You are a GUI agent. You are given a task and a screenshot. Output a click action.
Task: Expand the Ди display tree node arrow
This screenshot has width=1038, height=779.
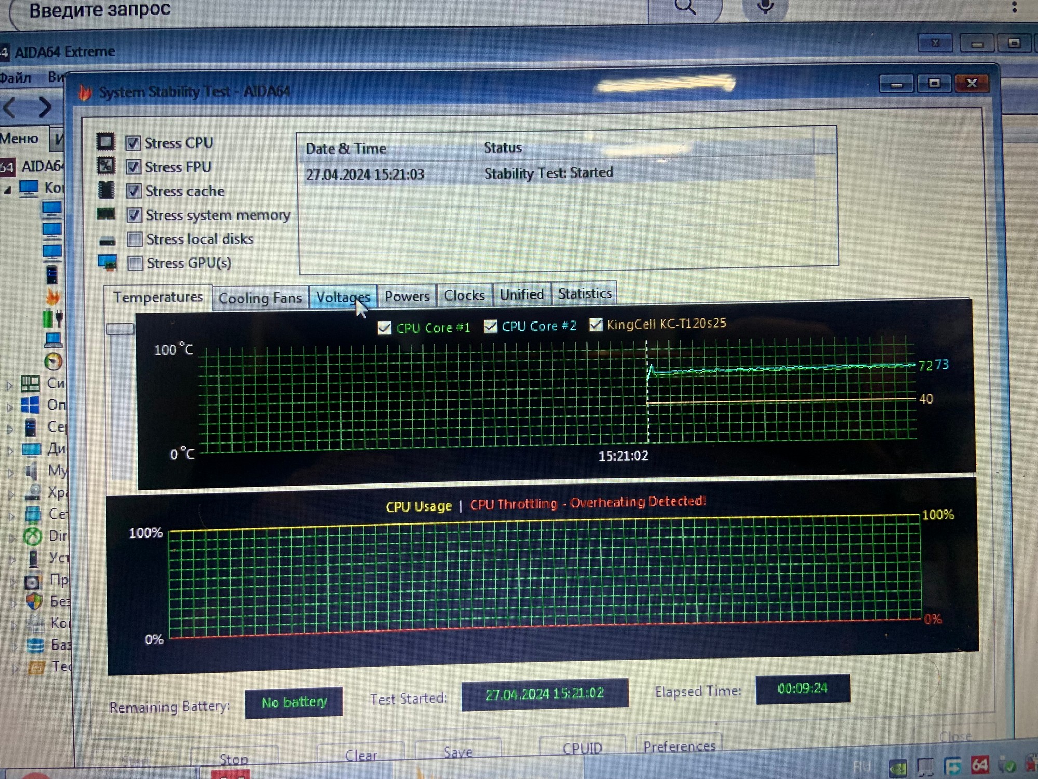pyautogui.click(x=10, y=451)
